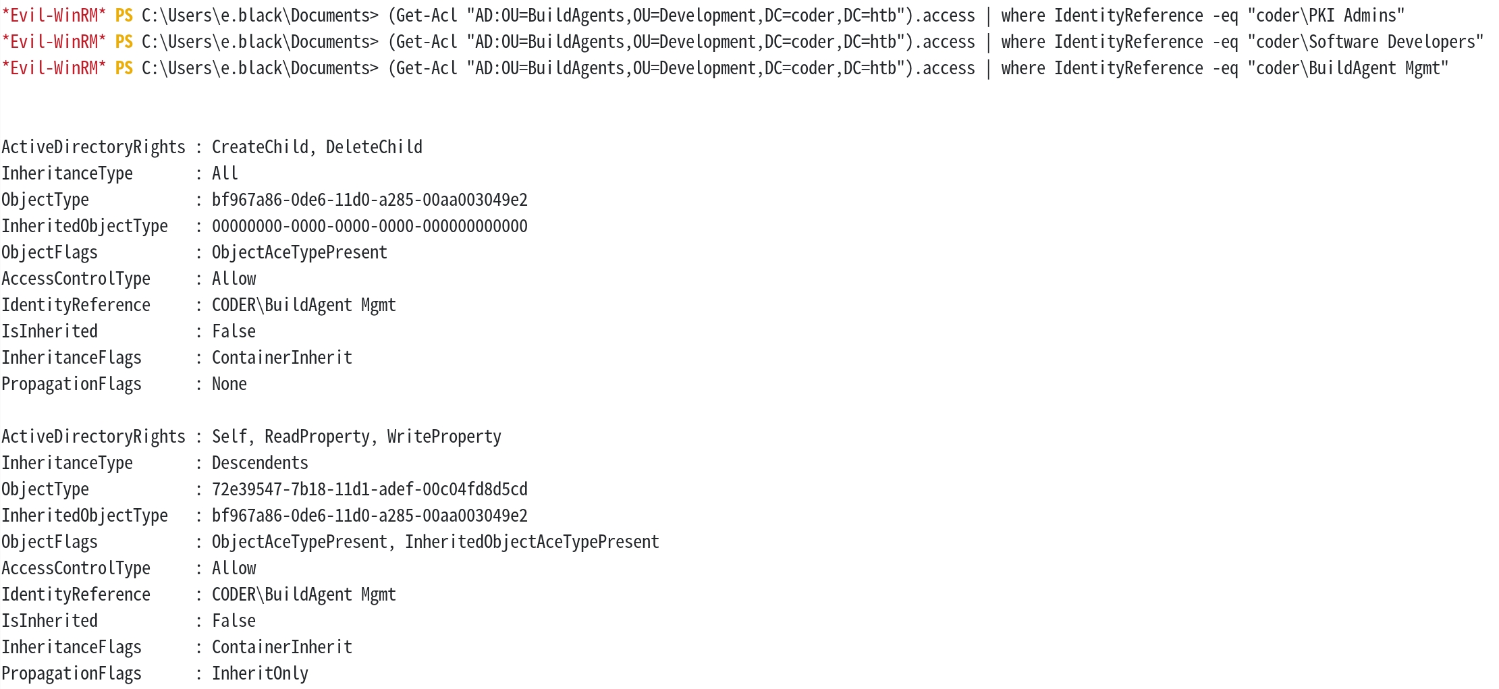Screen dimensions: 1499x689
Task: Click the InheritedObjectAceTypePresent flag text
Action: 532,542
